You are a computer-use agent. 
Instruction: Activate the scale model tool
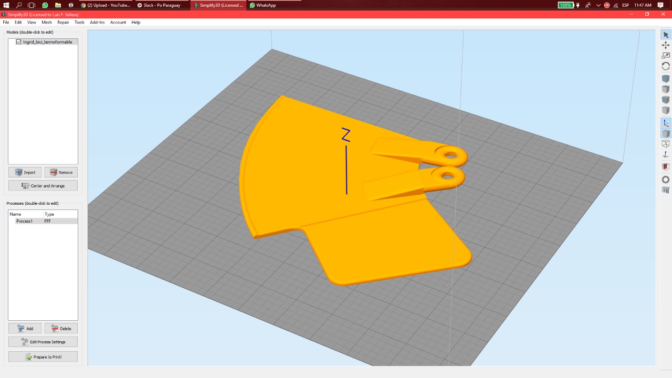(666, 56)
